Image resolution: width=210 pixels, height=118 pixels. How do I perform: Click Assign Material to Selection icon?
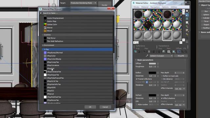coord(144,52)
